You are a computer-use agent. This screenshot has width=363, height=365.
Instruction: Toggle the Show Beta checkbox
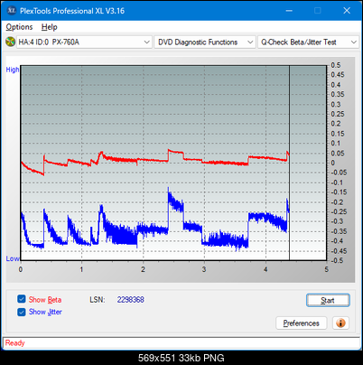point(22,299)
